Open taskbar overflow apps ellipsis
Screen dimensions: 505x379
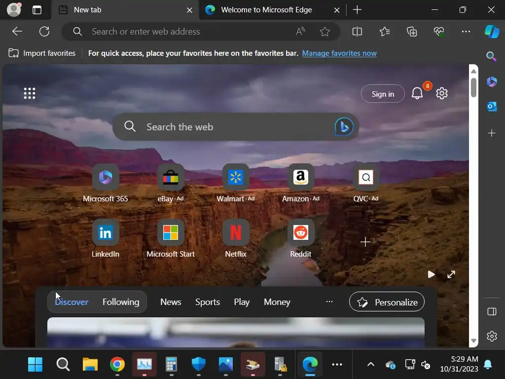[x=337, y=365]
